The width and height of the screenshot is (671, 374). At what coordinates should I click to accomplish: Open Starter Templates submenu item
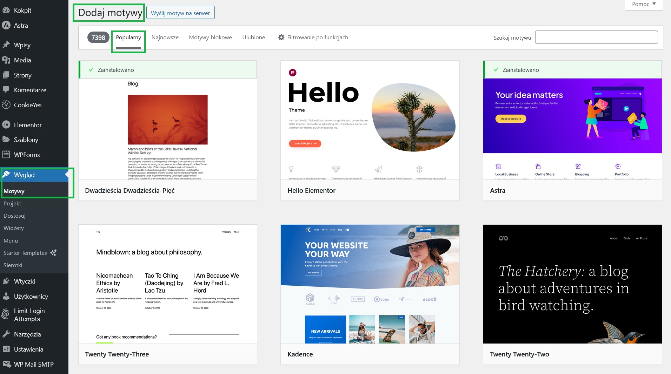click(x=25, y=253)
